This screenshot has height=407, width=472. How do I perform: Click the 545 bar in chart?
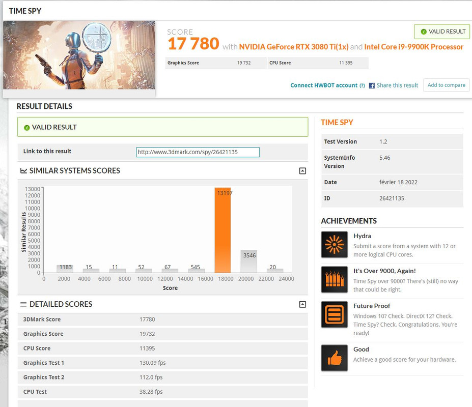[196, 271]
